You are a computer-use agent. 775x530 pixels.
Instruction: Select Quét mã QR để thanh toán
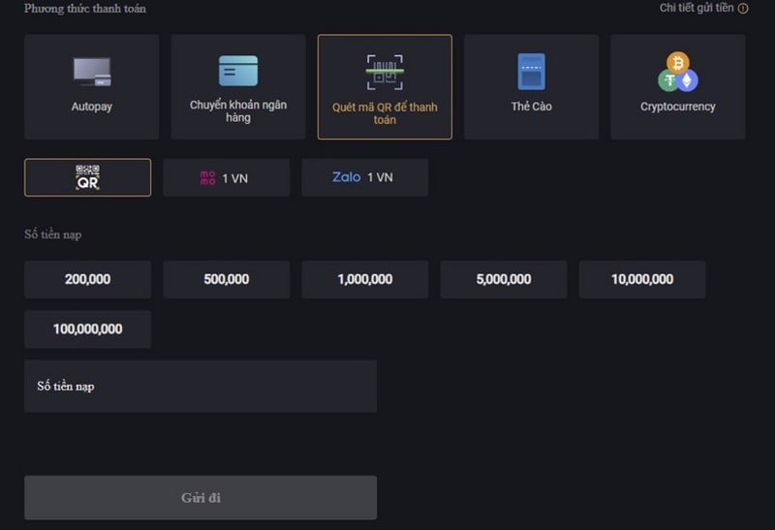[385, 87]
